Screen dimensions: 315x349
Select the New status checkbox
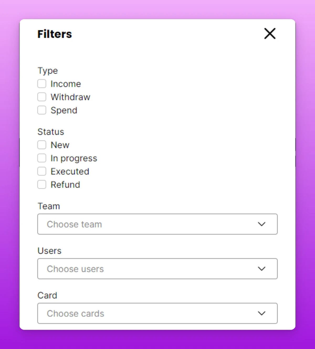pyautogui.click(x=42, y=145)
